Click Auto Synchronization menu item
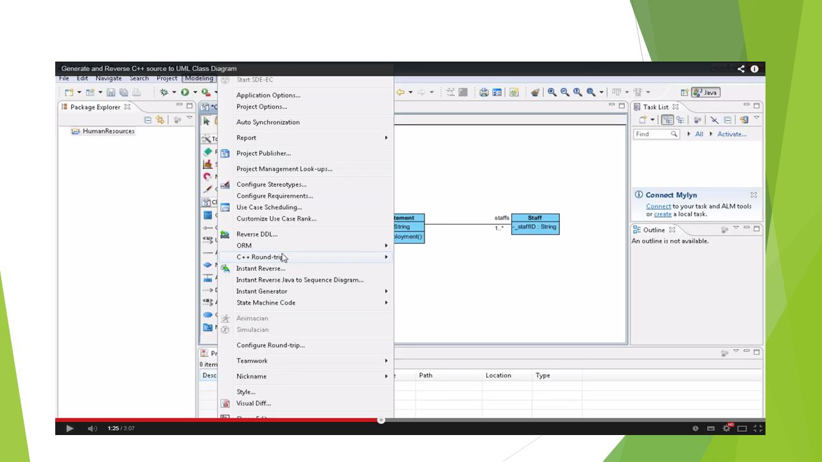 pos(305,122)
